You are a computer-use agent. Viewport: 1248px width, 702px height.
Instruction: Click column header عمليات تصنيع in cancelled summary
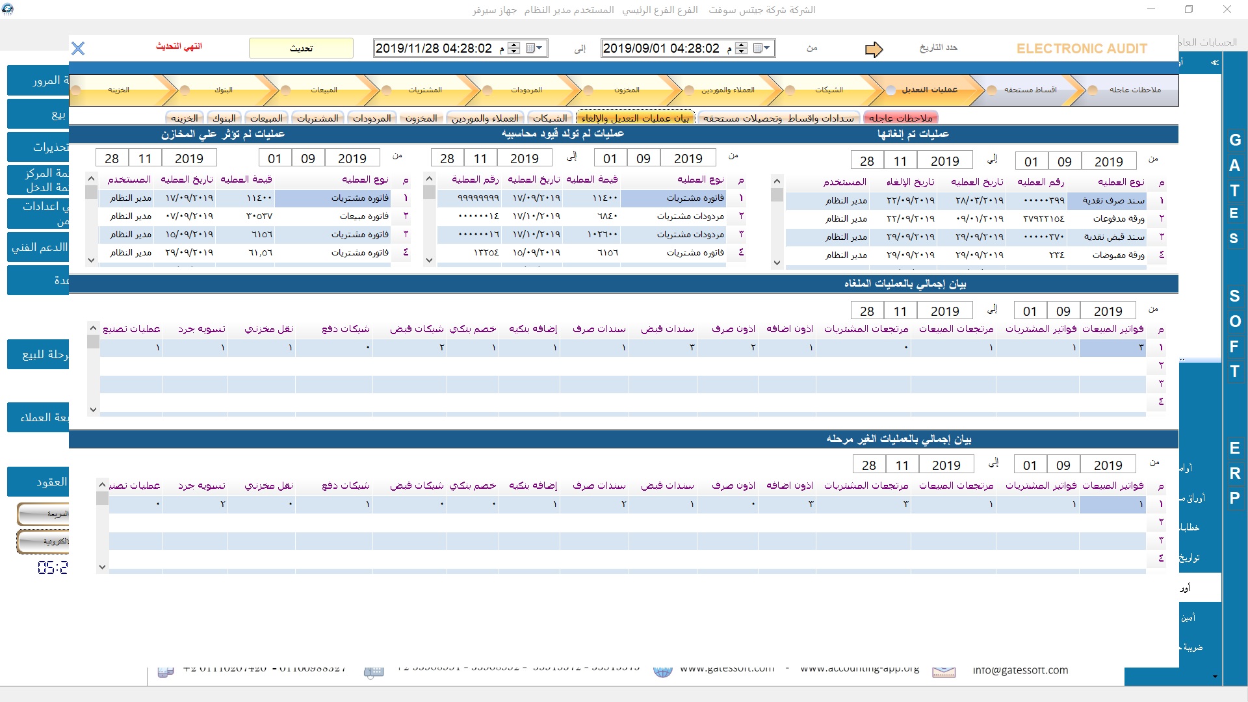pos(132,329)
